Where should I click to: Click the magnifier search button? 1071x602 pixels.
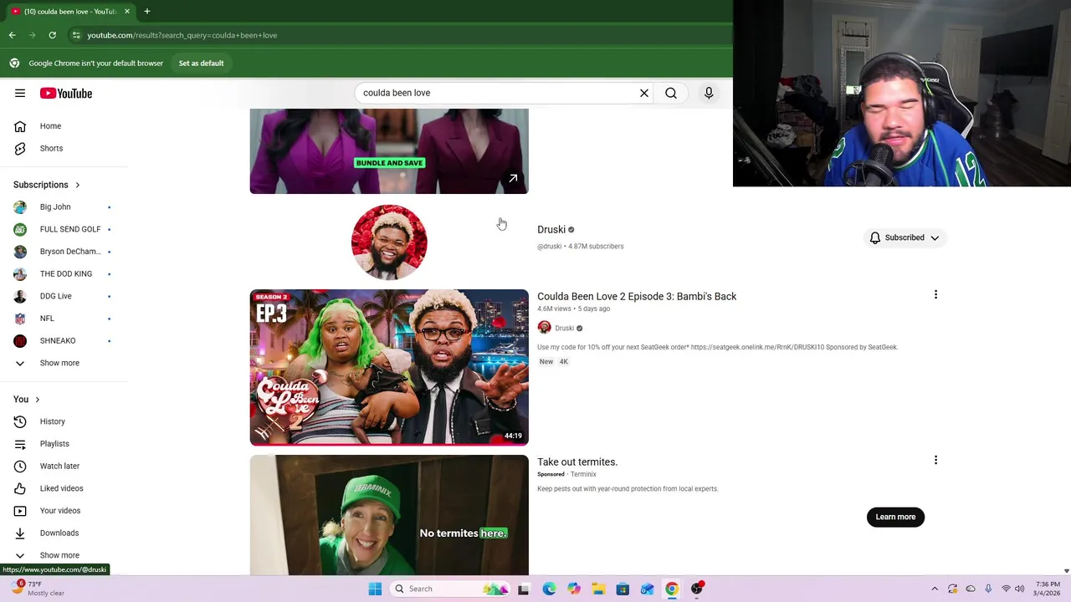pos(671,93)
